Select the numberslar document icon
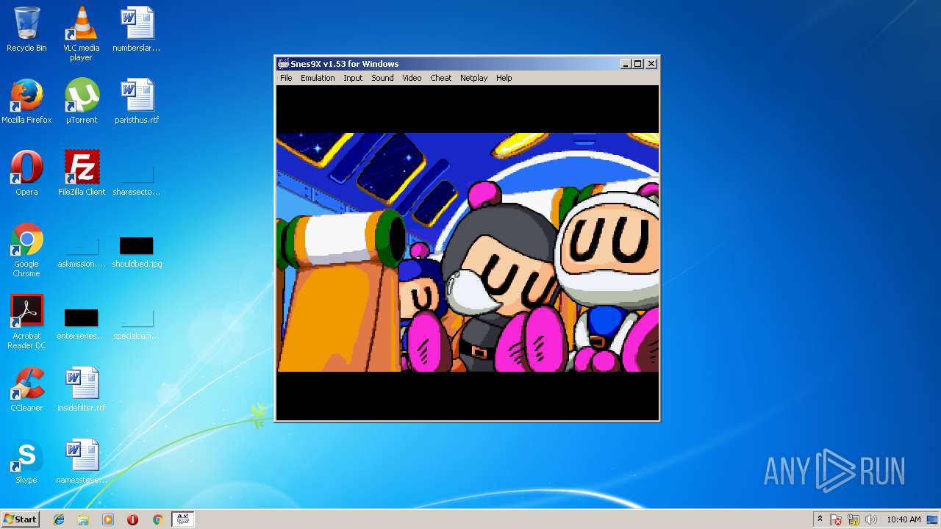Image resolution: width=941 pixels, height=529 pixels. pyautogui.click(x=137, y=30)
